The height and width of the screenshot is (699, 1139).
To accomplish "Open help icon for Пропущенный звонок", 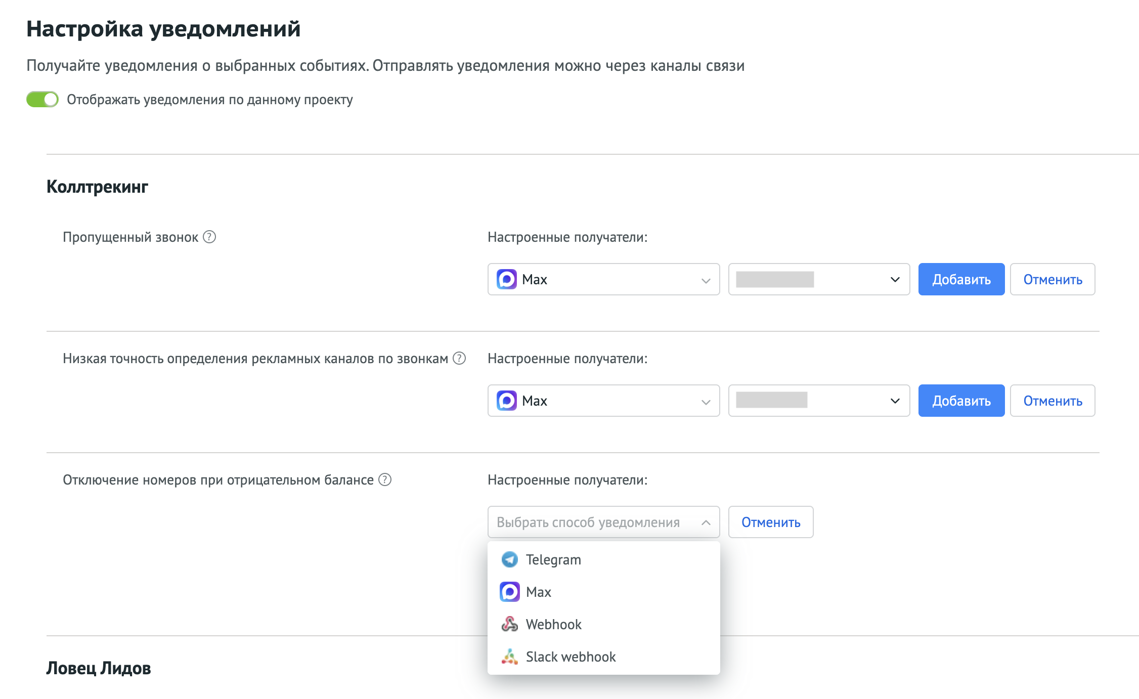I will [209, 237].
